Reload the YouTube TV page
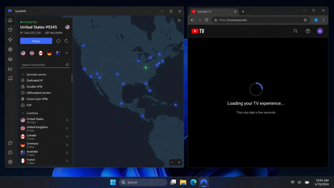The height and width of the screenshot is (188, 334). [207, 20]
